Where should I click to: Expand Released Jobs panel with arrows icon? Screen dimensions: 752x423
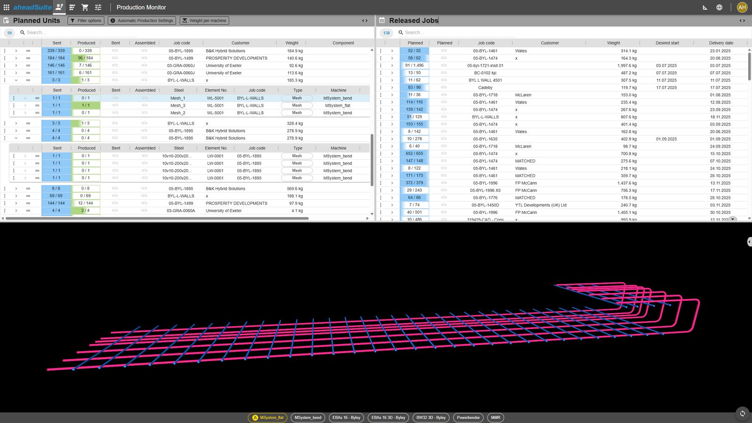click(x=742, y=20)
